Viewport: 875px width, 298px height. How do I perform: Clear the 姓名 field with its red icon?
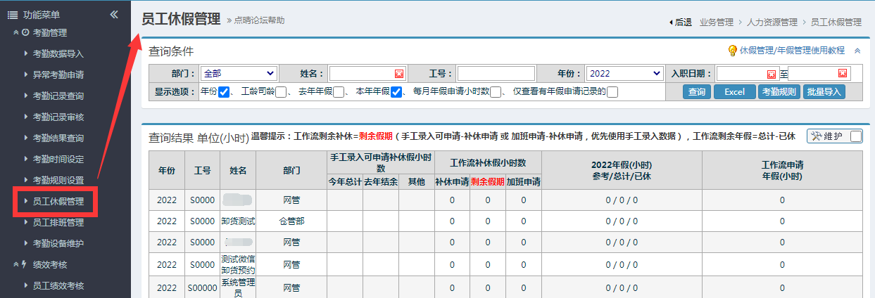point(399,74)
